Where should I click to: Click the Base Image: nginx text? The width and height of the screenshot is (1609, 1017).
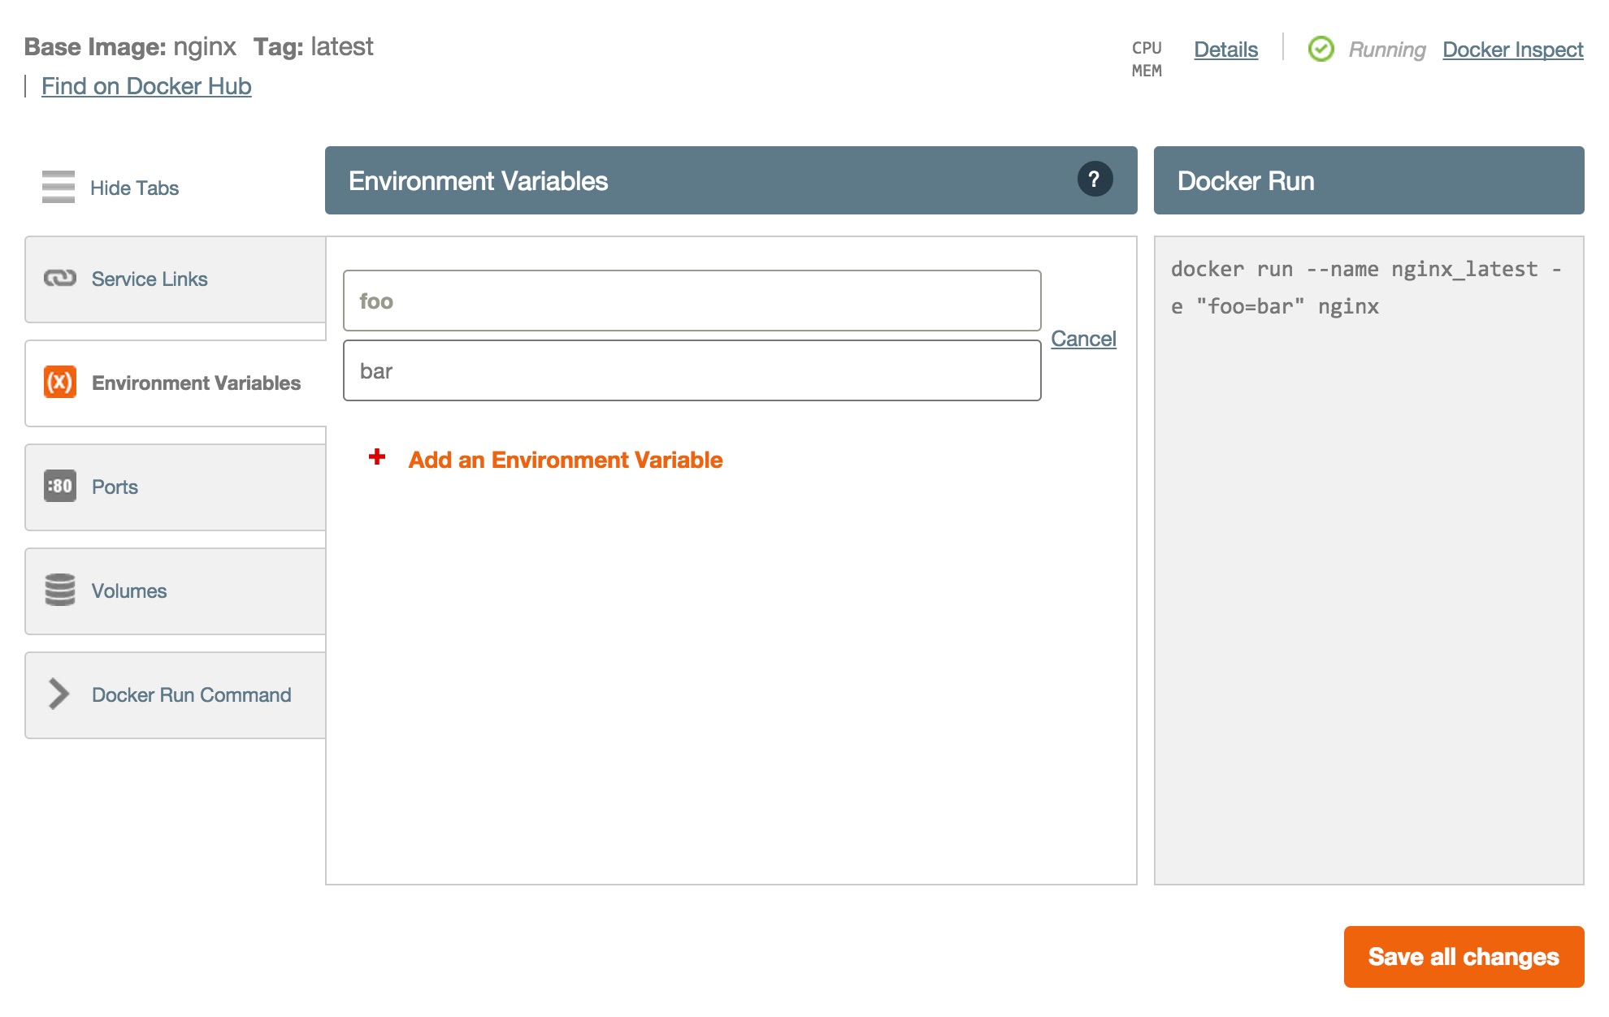point(130,46)
